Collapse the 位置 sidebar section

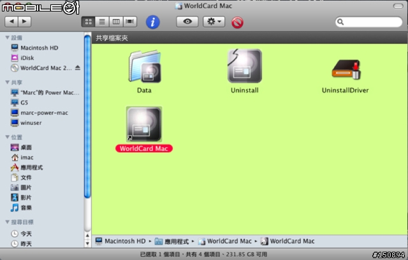point(7,137)
